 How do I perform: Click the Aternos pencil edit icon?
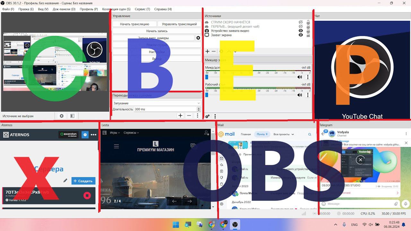point(66,181)
